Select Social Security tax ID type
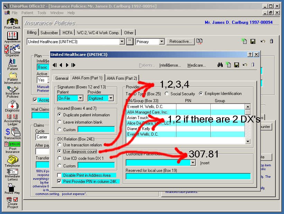 tap(167, 94)
